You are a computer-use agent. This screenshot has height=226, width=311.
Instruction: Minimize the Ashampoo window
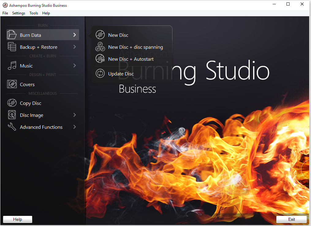pos(274,4)
